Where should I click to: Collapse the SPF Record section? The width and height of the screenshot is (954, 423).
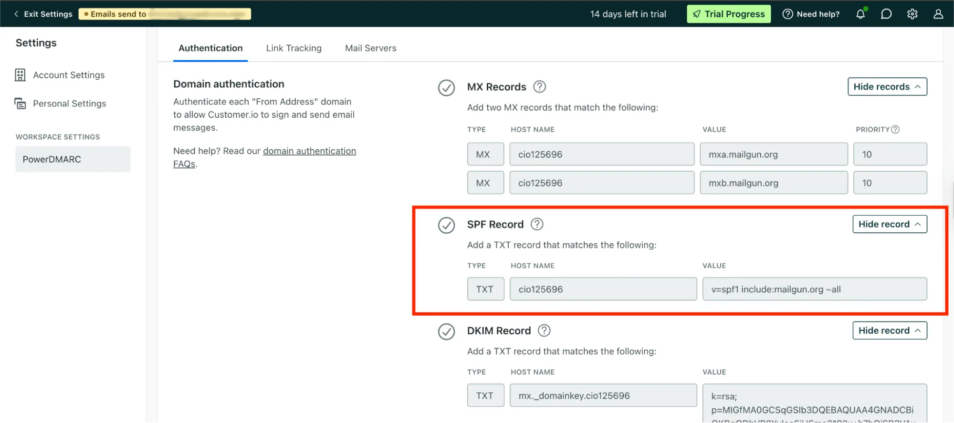tap(890, 224)
